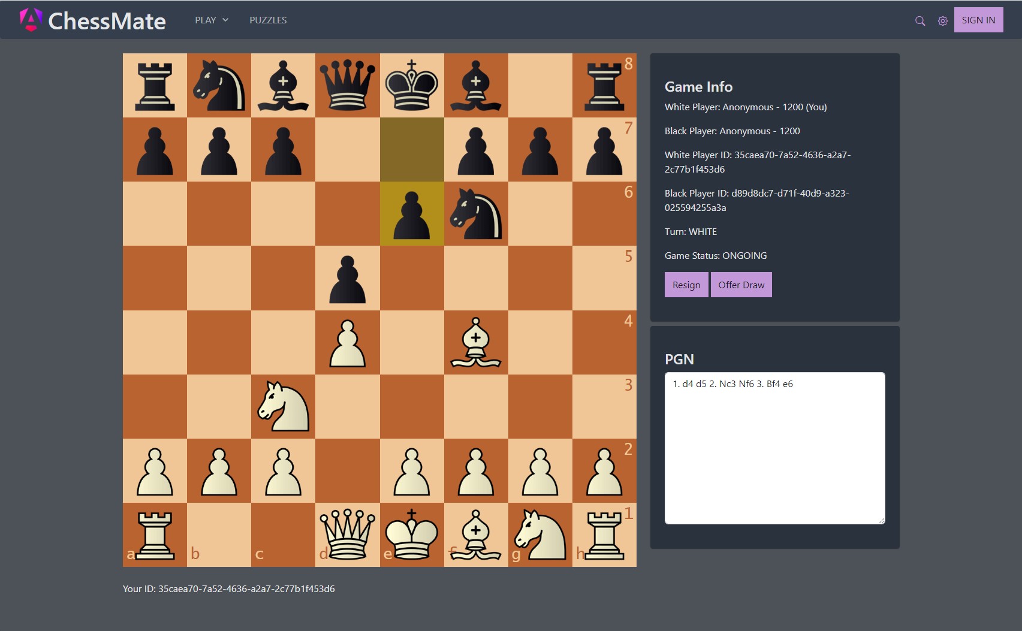Navigate to the PUZZLES section
The height and width of the screenshot is (631, 1022).
(268, 20)
